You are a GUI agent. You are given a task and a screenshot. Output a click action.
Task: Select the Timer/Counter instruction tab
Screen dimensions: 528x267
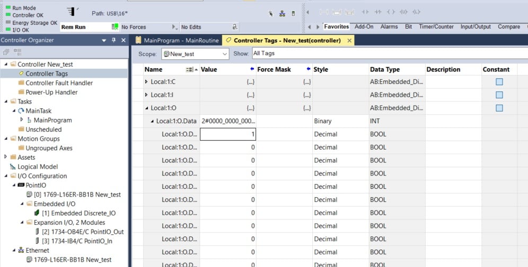(x=436, y=26)
